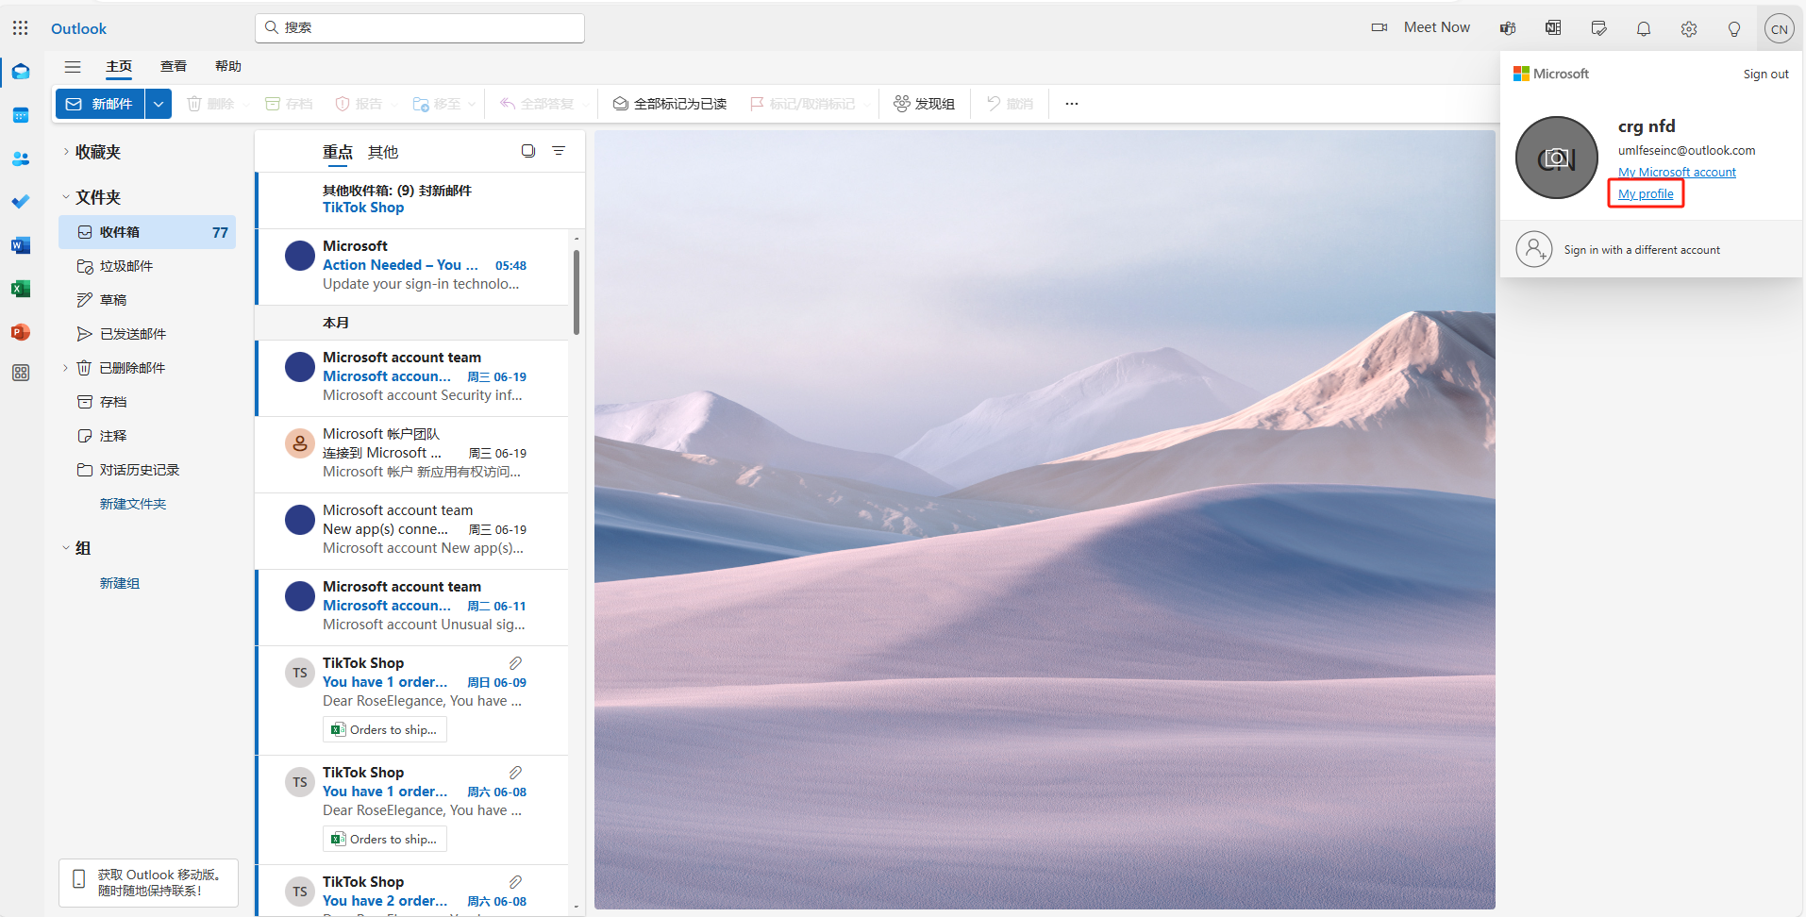The width and height of the screenshot is (1806, 917).
Task: Open the notifications bell icon
Action: click(1644, 28)
